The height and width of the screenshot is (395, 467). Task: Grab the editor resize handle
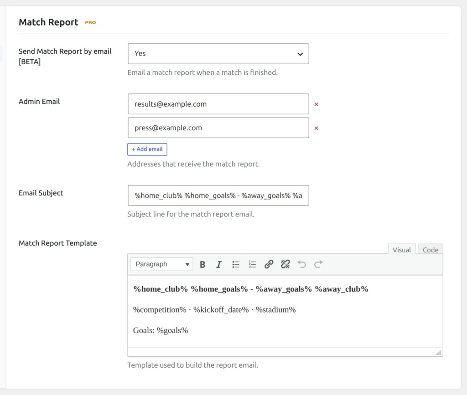[x=439, y=353]
